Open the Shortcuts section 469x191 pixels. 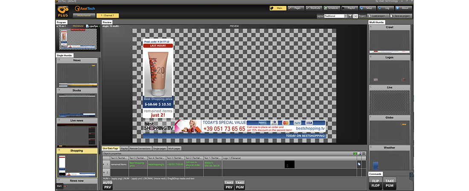click(x=313, y=8)
